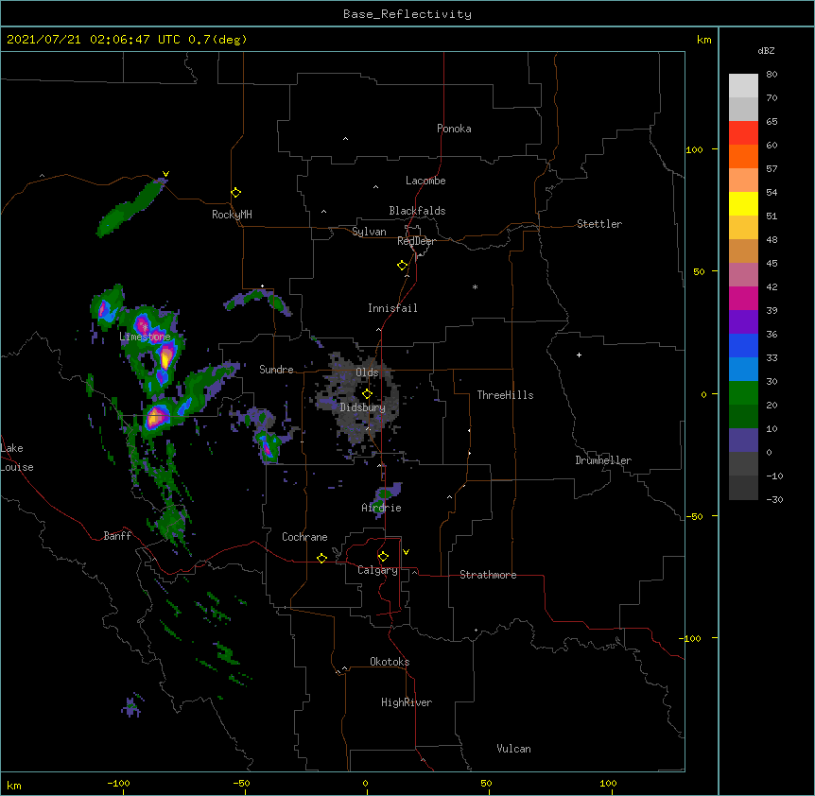The height and width of the screenshot is (796, 815).
Task: Select the yellow diamond marker above Calgary label
Action: click(x=383, y=557)
